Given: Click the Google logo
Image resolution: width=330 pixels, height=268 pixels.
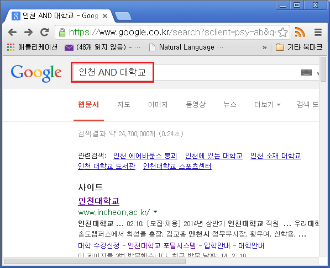Looking at the screenshot, I should click(36, 73).
